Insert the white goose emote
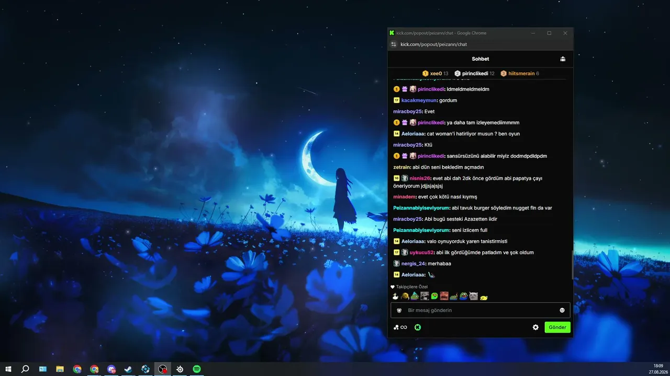The width and height of the screenshot is (670, 376). tap(396, 296)
